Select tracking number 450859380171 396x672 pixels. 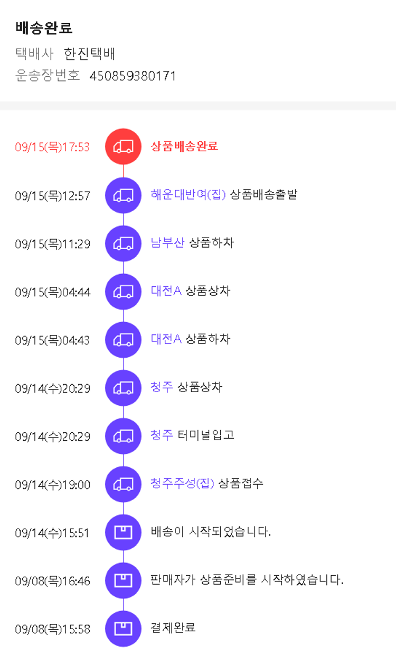[133, 76]
